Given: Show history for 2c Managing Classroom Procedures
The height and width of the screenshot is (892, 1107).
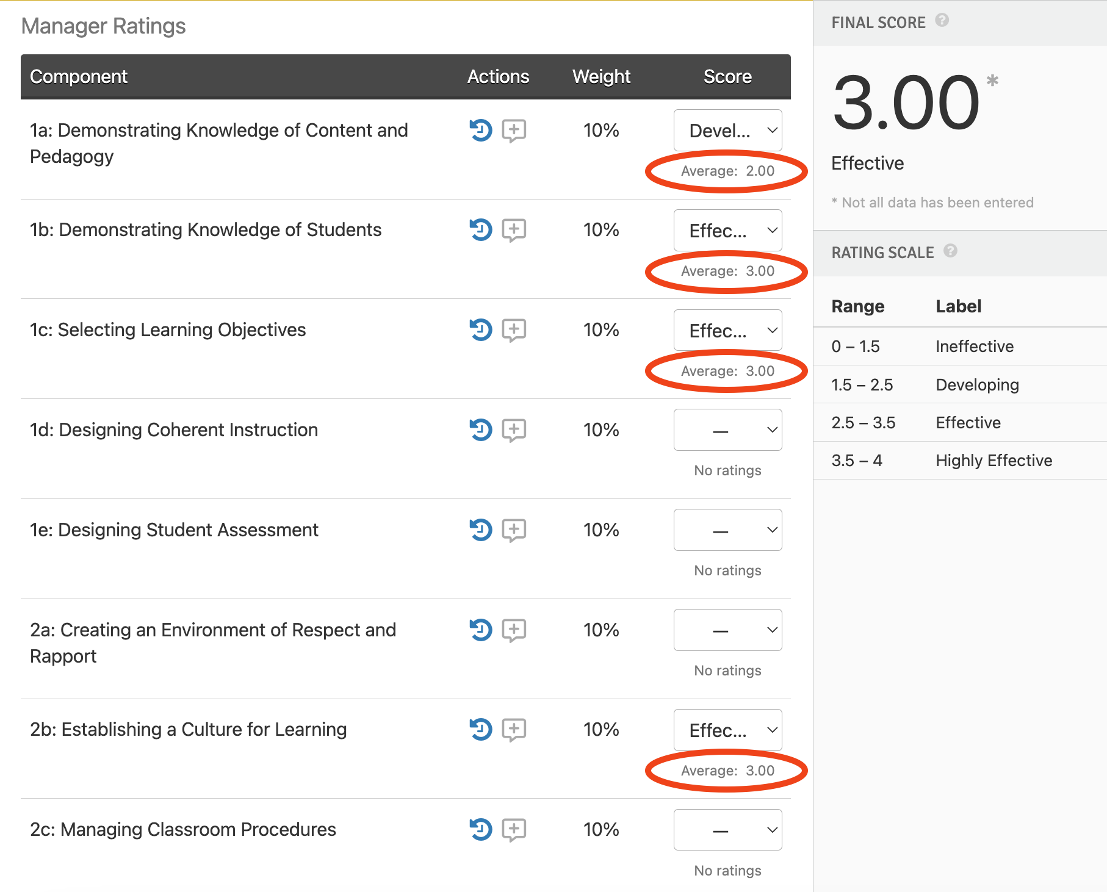Looking at the screenshot, I should pos(480,829).
